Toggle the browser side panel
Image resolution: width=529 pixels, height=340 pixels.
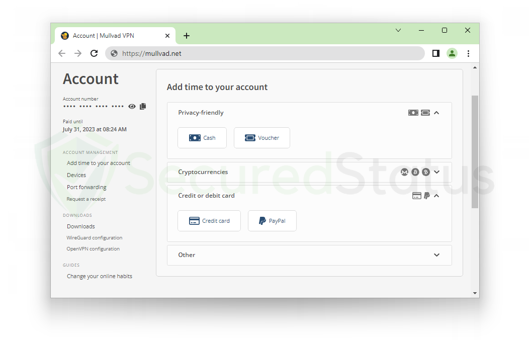(436, 53)
